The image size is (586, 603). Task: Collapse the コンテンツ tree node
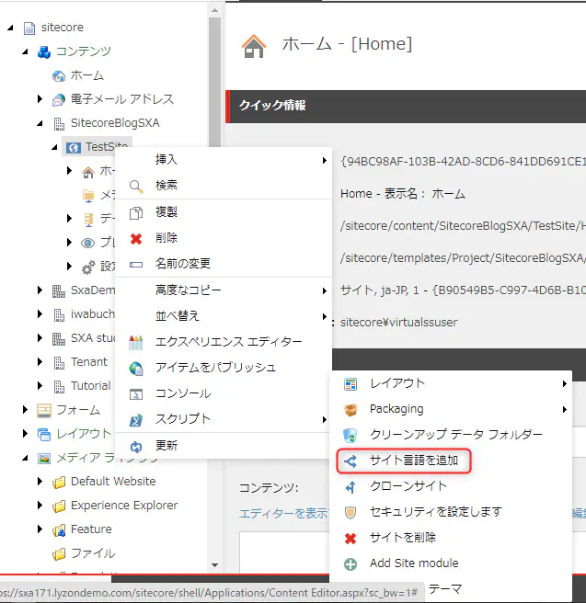pyautogui.click(x=26, y=51)
